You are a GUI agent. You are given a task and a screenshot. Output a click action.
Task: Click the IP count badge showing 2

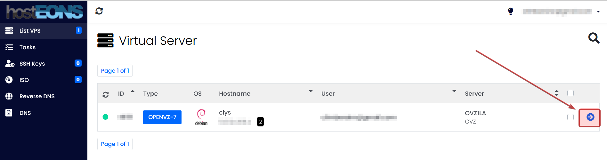[x=260, y=122]
